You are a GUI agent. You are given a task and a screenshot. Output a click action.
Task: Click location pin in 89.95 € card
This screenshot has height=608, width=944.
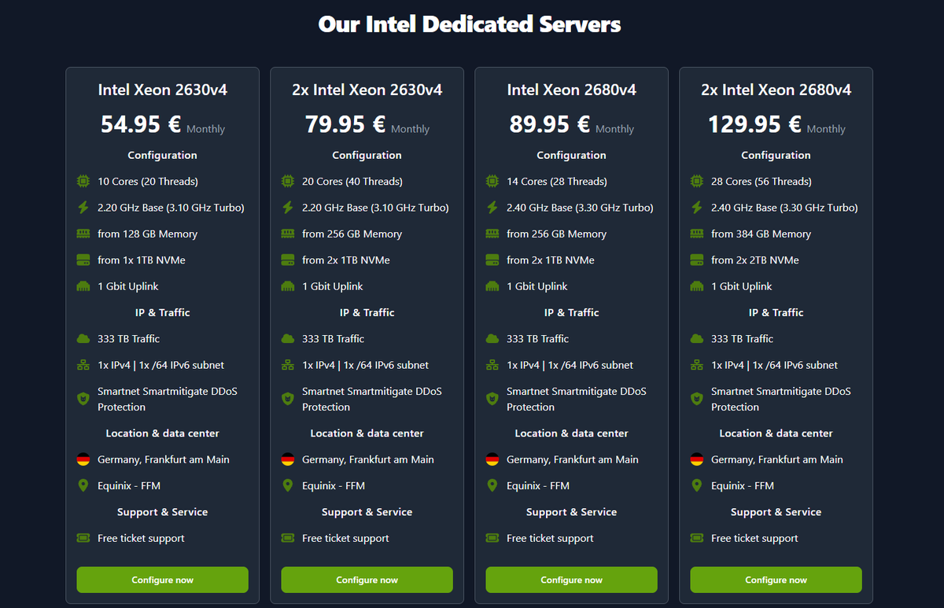[492, 485]
